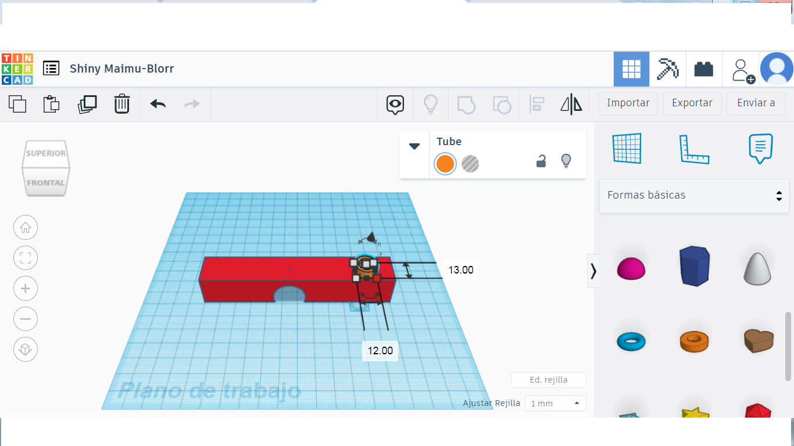Click the shapes panel scrollbar
This screenshot has width=794, height=446.
788,346
